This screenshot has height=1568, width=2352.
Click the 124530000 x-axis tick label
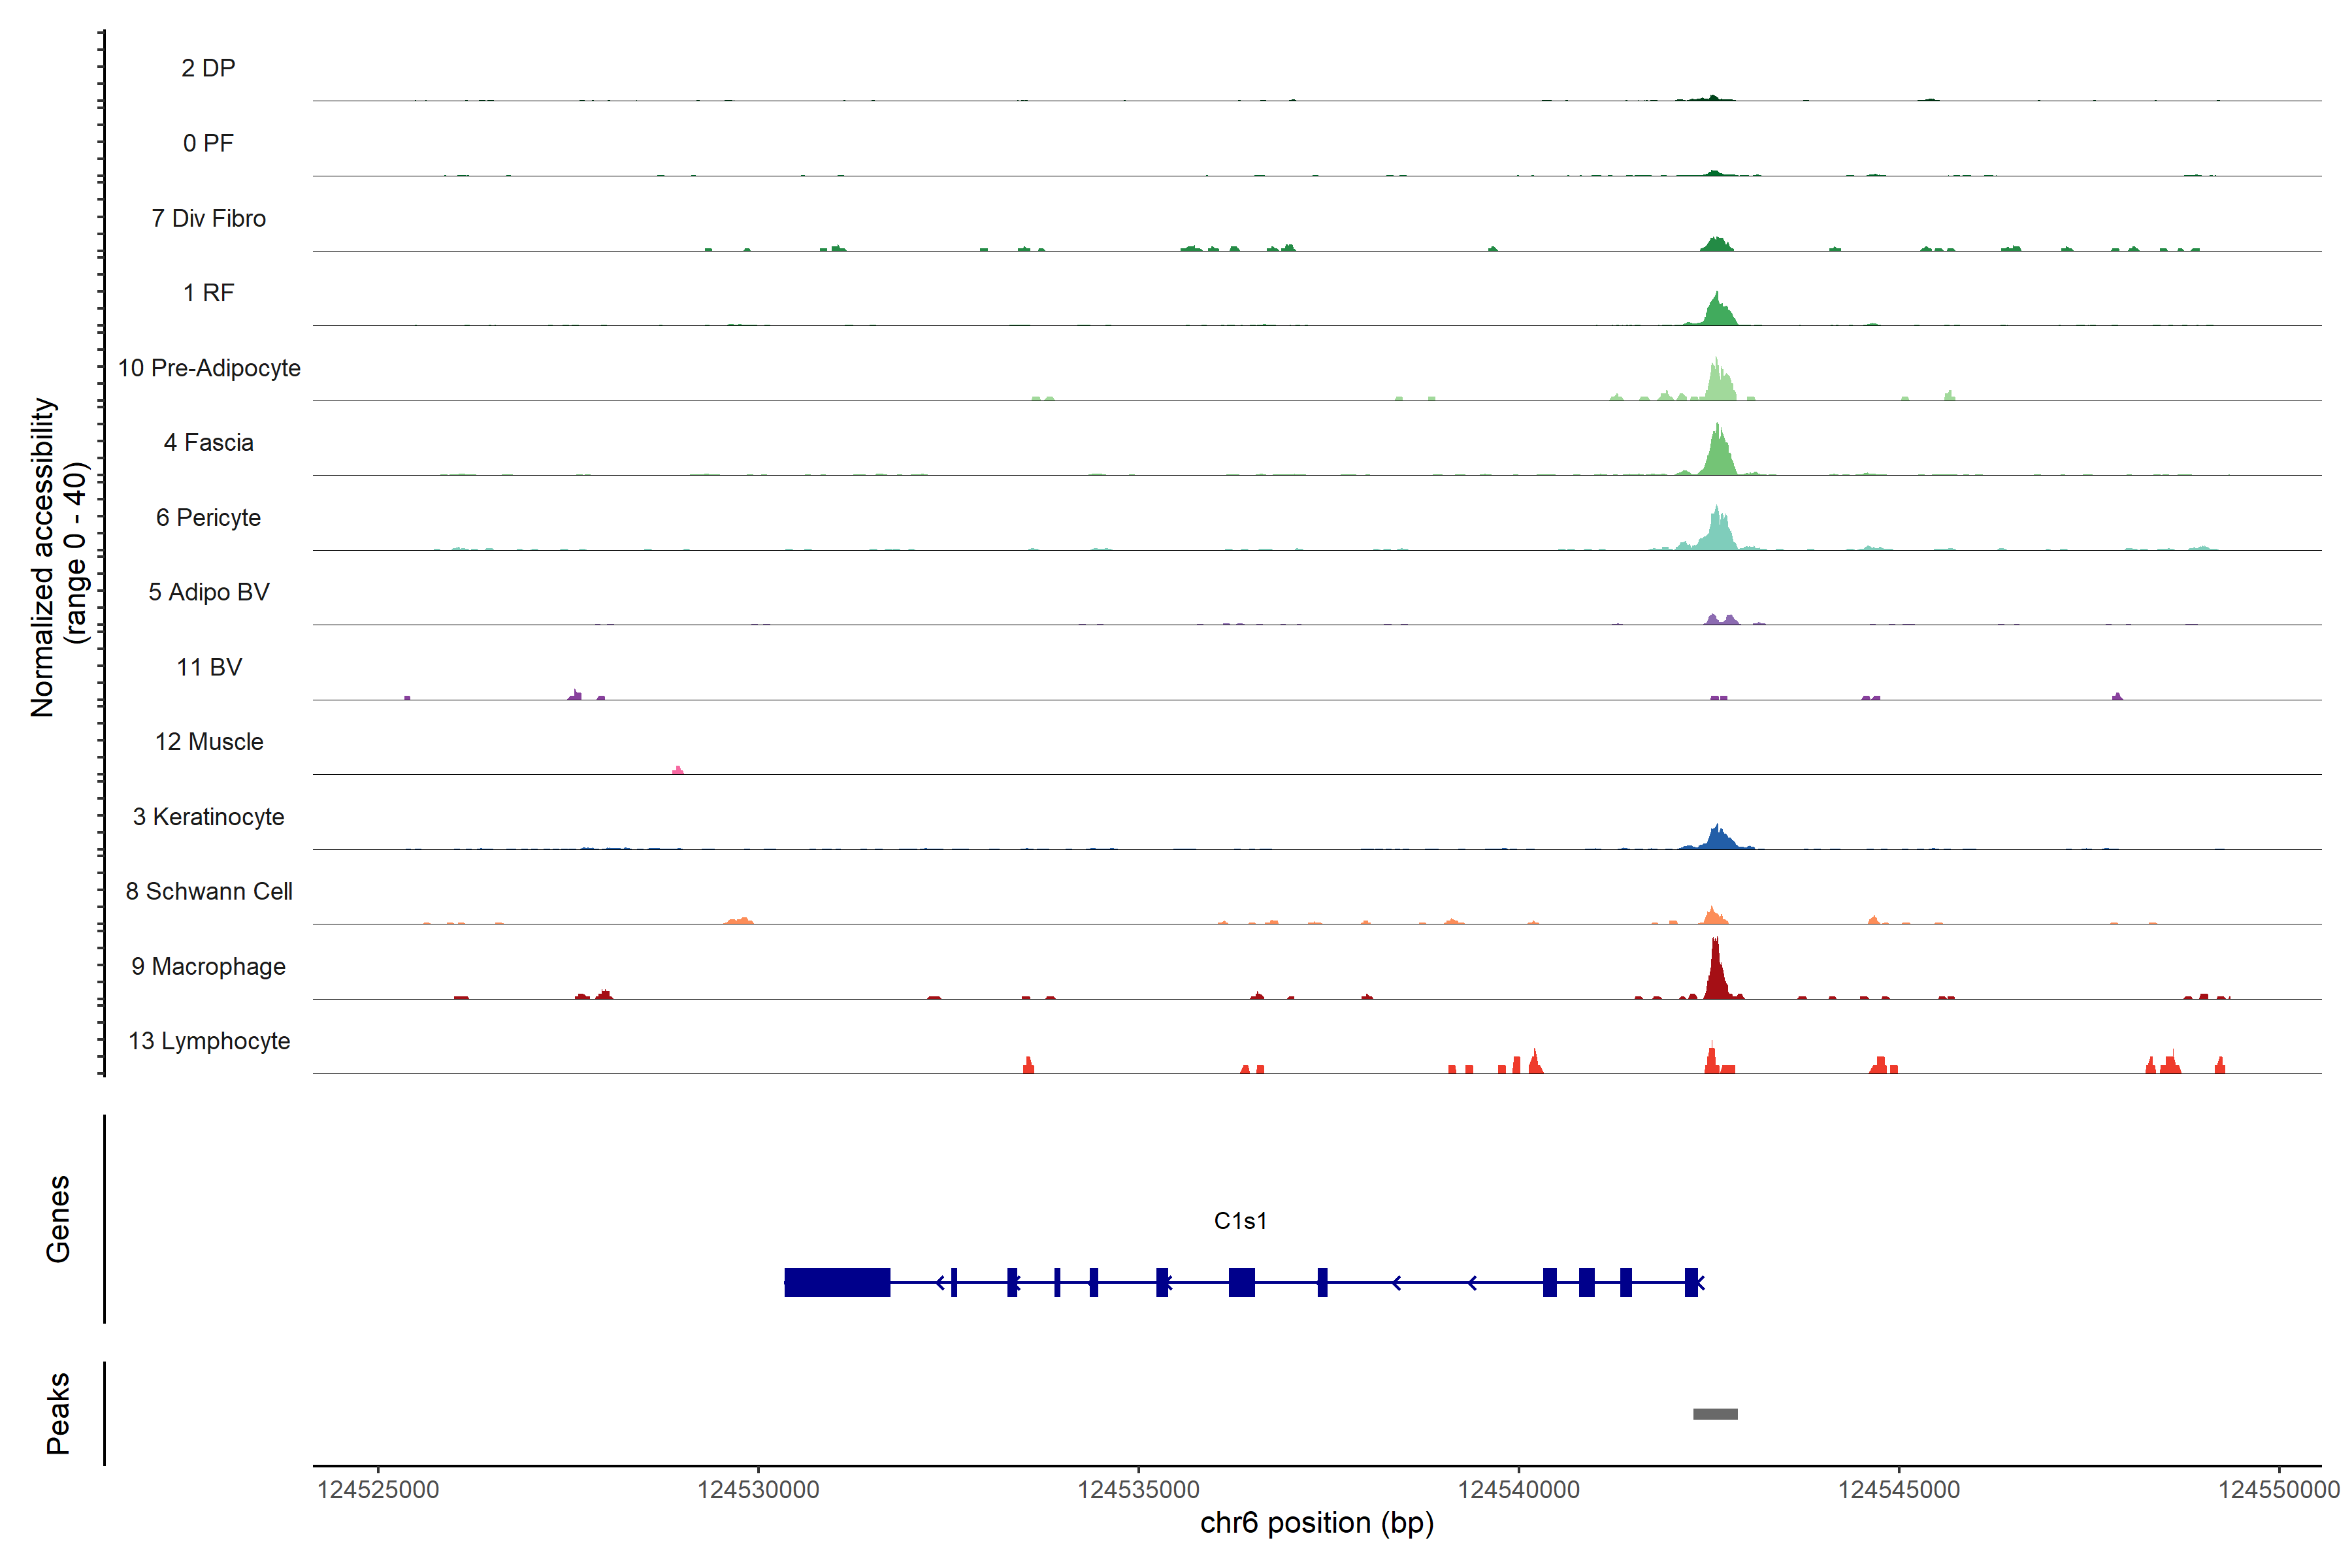pos(758,1490)
